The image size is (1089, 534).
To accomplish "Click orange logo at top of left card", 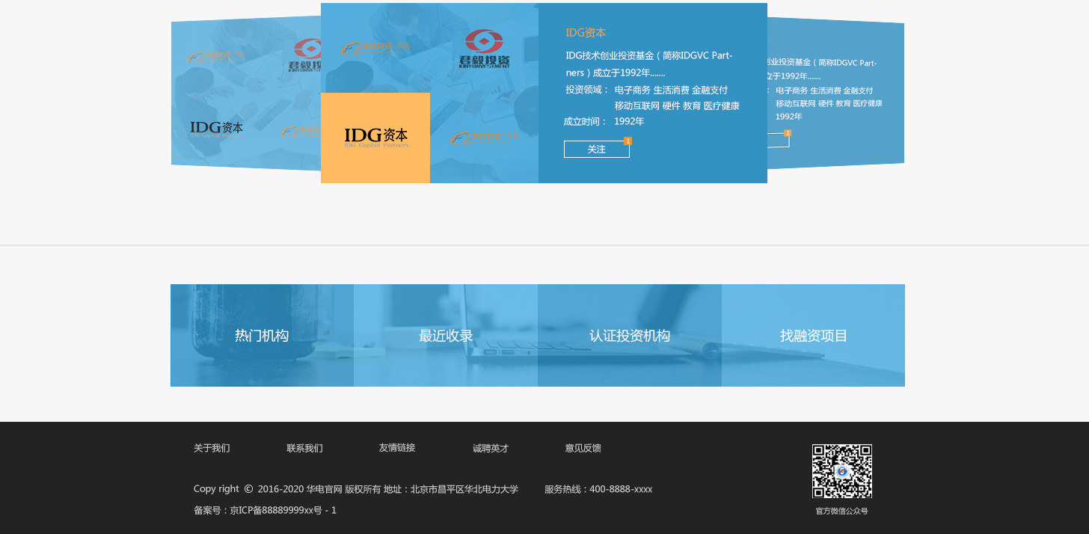I will [x=216, y=56].
